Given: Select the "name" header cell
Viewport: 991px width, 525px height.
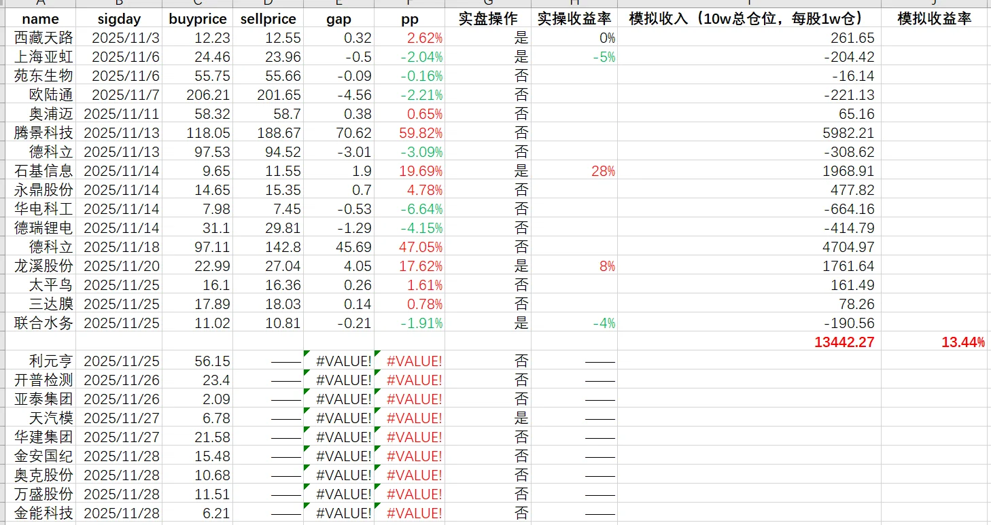Looking at the screenshot, I should tap(40, 18).
